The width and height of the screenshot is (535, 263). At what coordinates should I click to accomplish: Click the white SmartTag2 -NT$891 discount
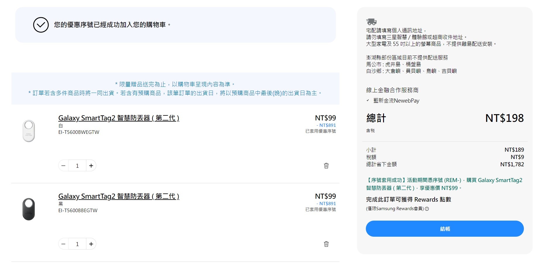click(326, 125)
